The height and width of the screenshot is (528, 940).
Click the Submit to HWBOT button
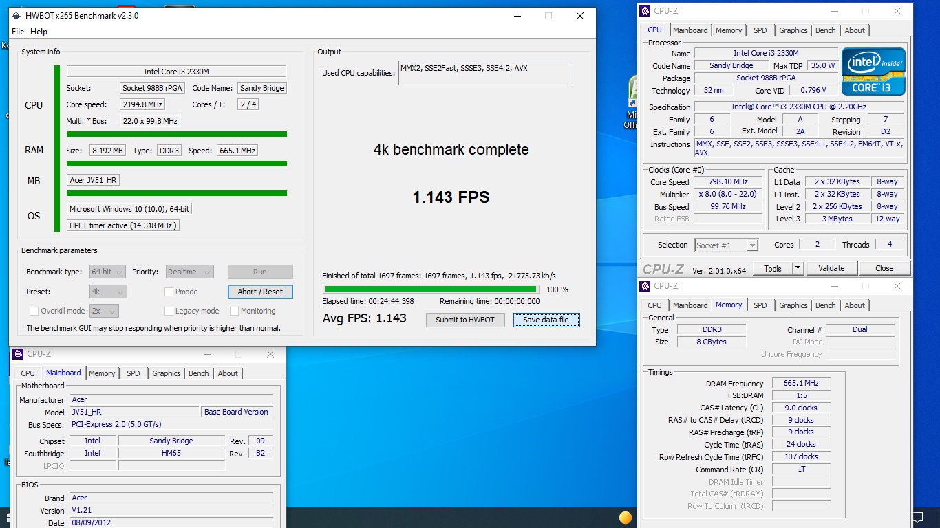[465, 320]
